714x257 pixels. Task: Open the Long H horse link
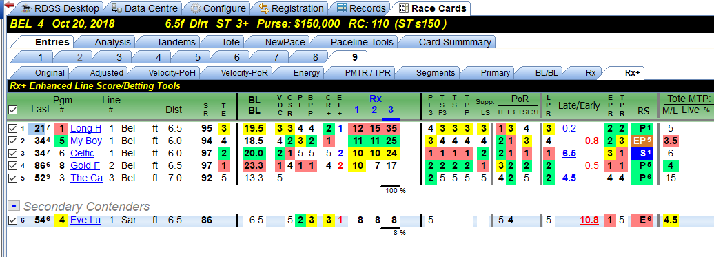(86, 129)
